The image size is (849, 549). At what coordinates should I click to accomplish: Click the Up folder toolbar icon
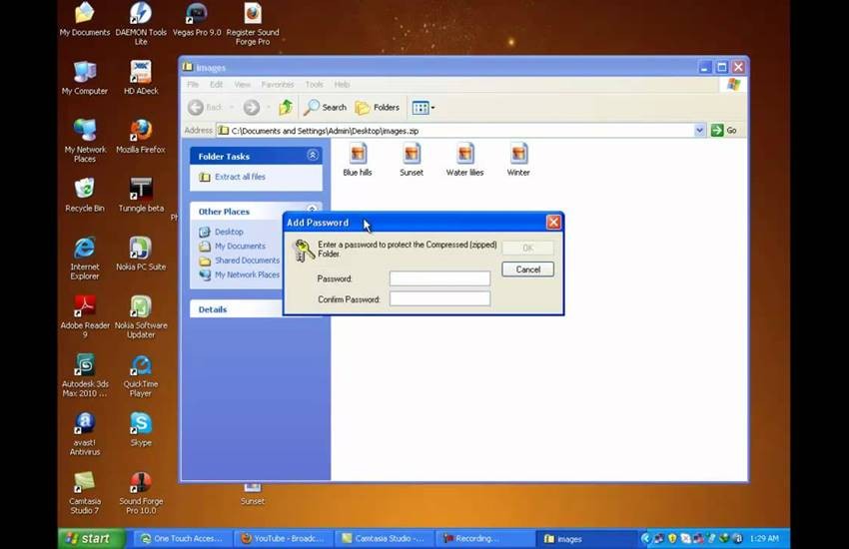click(x=286, y=108)
